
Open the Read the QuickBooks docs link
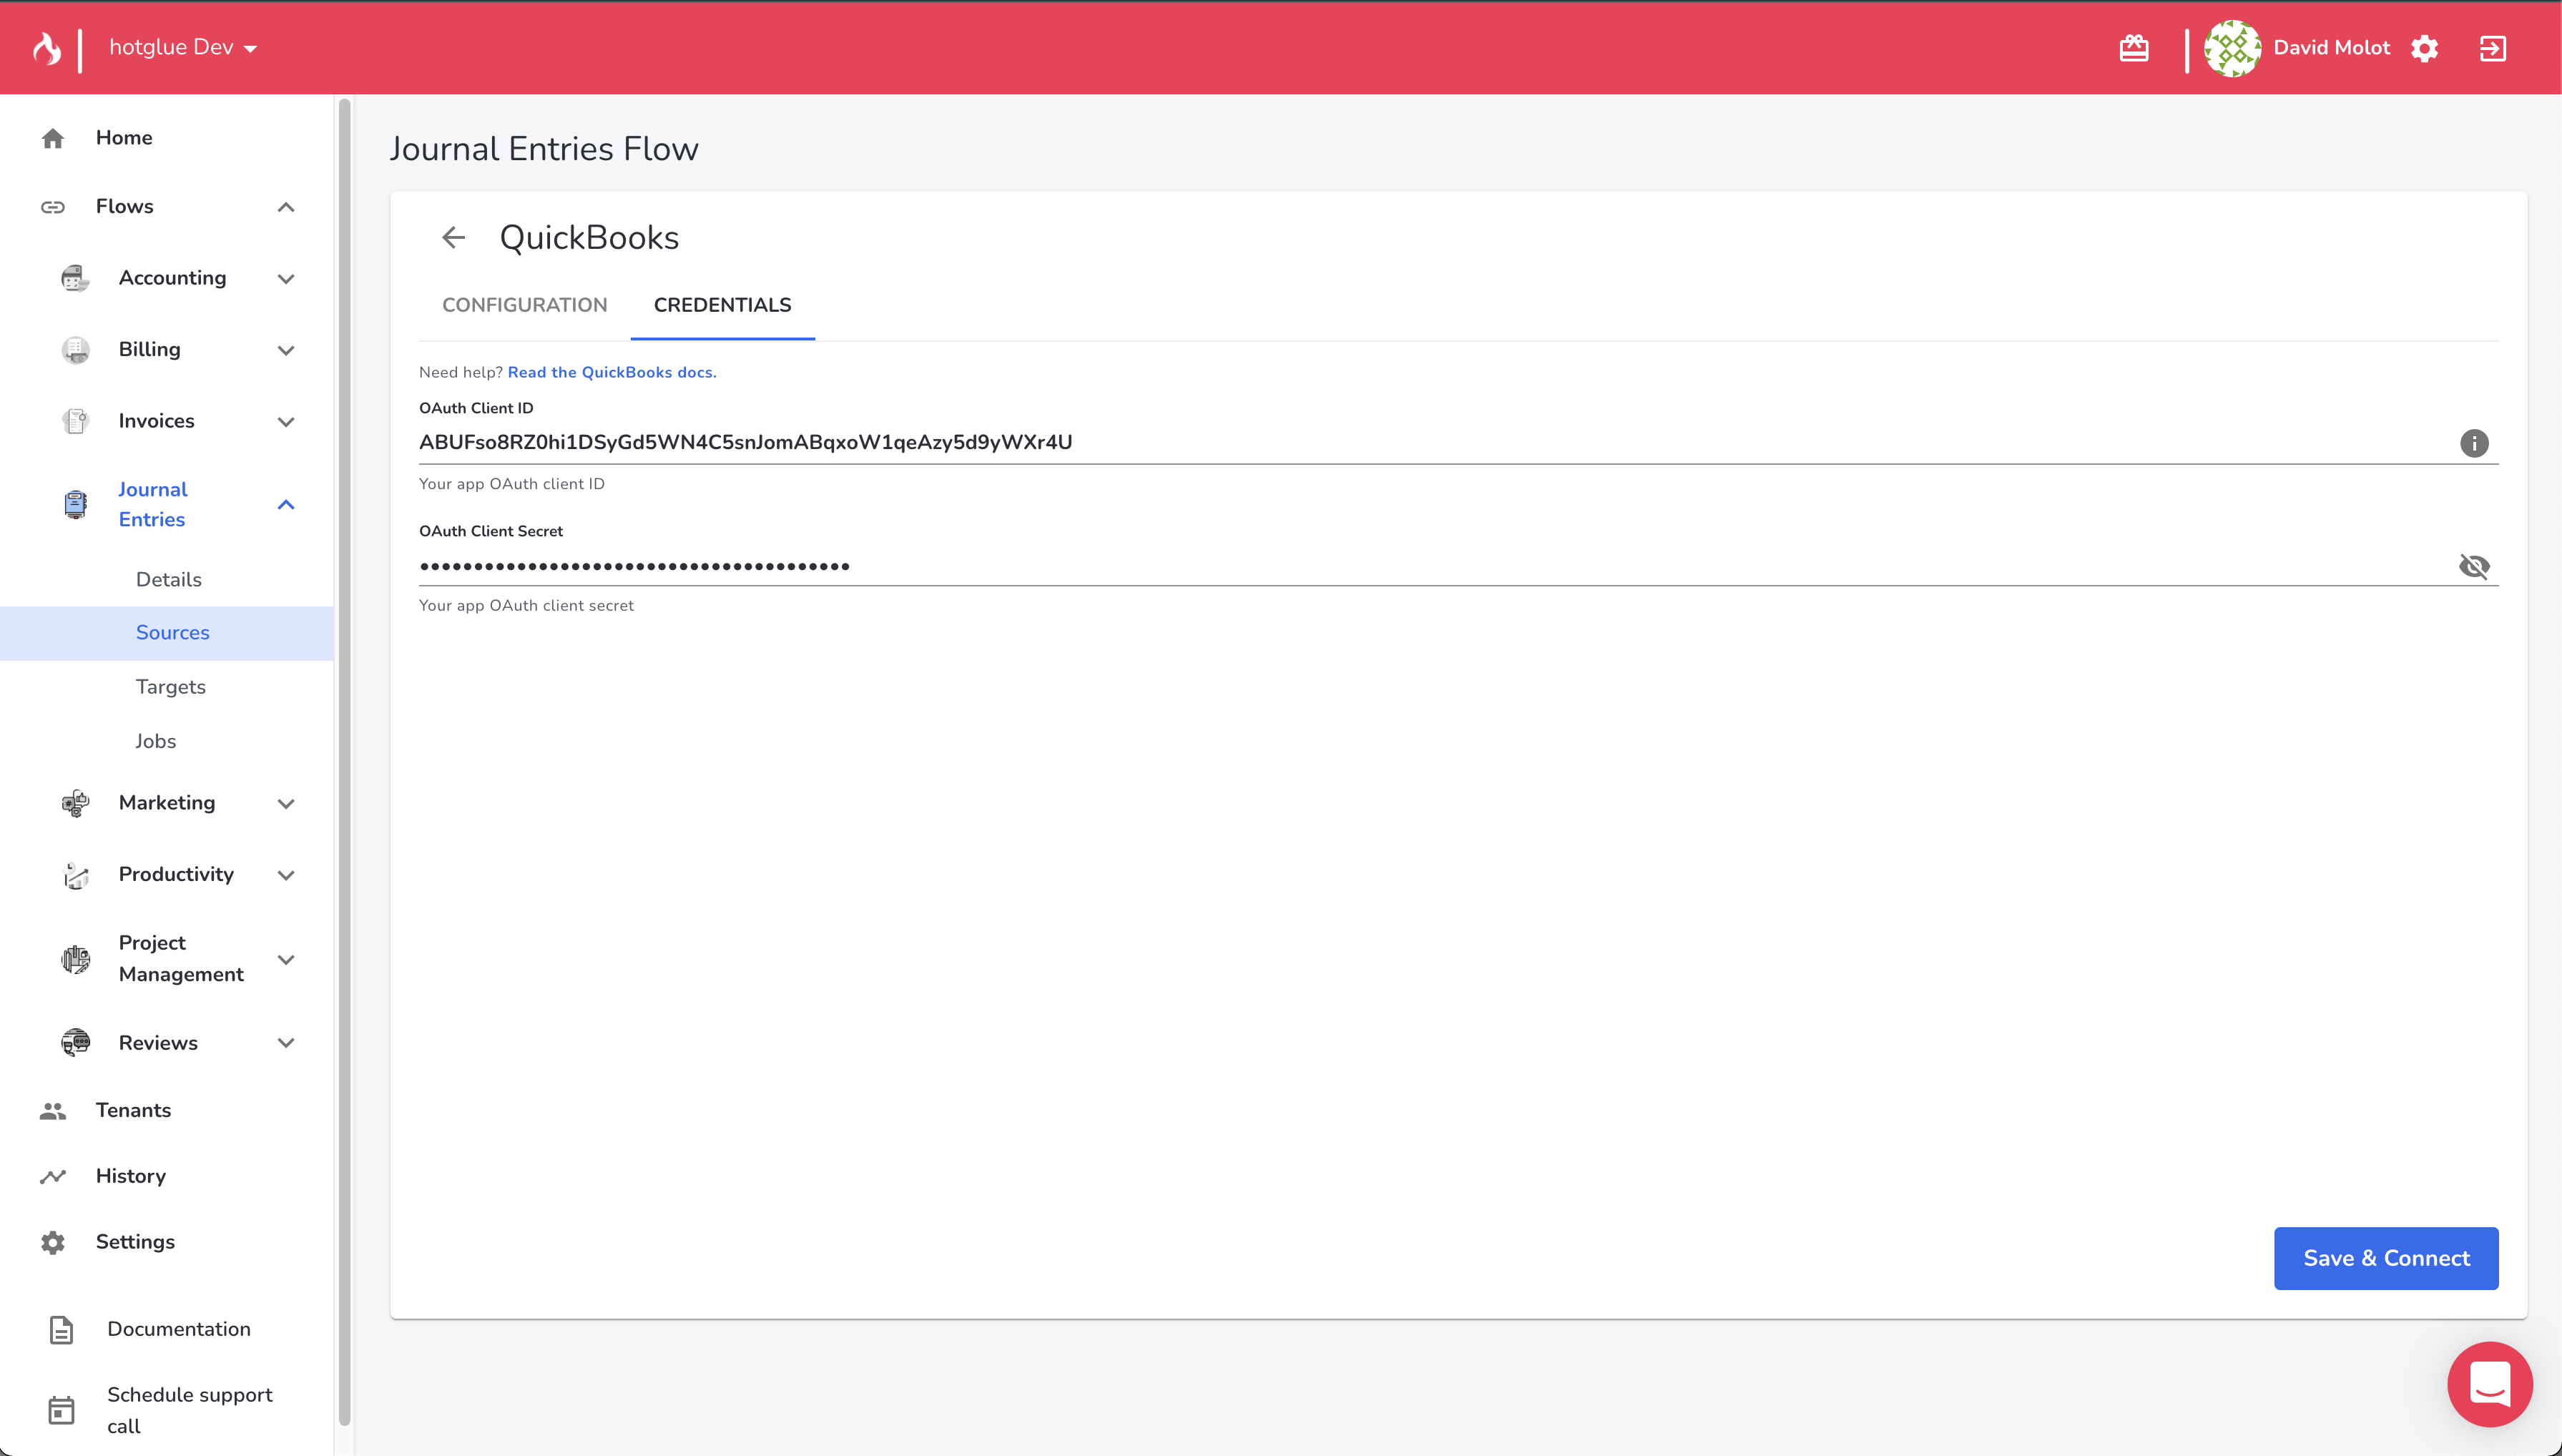(611, 372)
